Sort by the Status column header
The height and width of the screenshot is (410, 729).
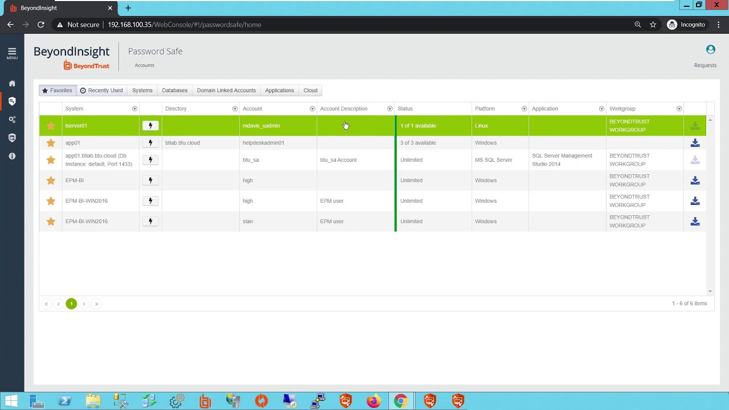[405, 109]
